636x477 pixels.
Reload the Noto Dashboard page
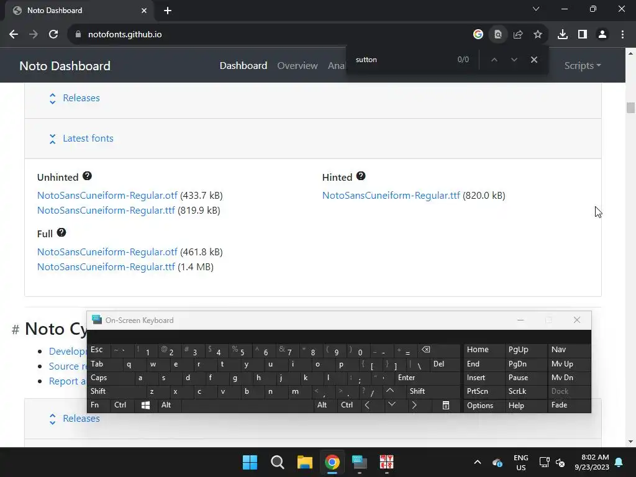[53, 35]
